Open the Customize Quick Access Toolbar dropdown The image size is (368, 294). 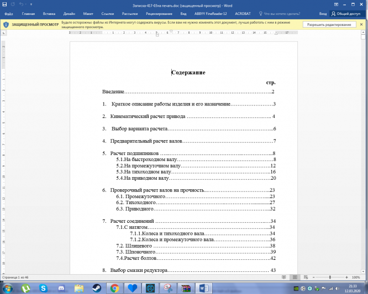tap(31, 4)
